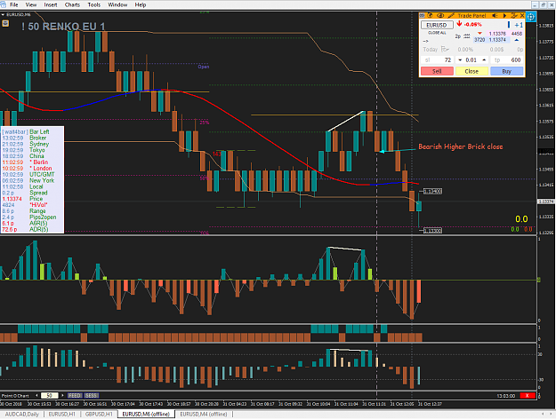Click the 0.01 lot size value
Image resolution: width=556 pixels, height=419 pixels.
pyautogui.click(x=471, y=59)
